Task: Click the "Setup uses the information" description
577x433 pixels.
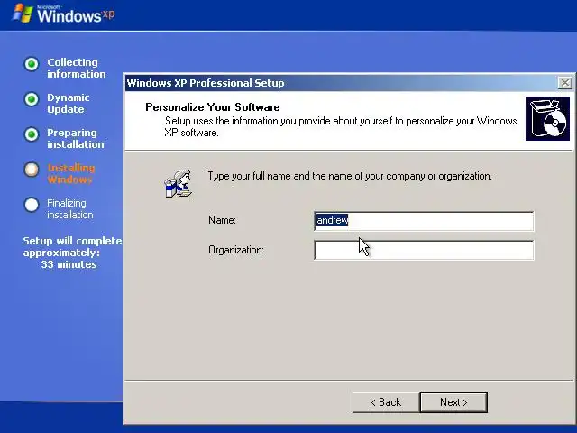Action: 341,126
